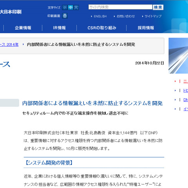The image size is (188, 188).
Task: Open the IR情報 navigation tab
Action: (x=60, y=28)
